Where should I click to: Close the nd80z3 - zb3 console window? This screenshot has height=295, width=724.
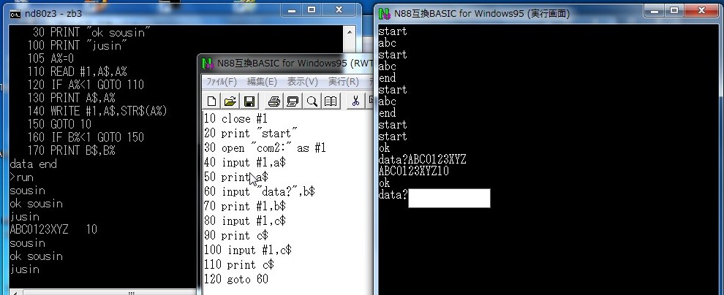(x=339, y=9)
